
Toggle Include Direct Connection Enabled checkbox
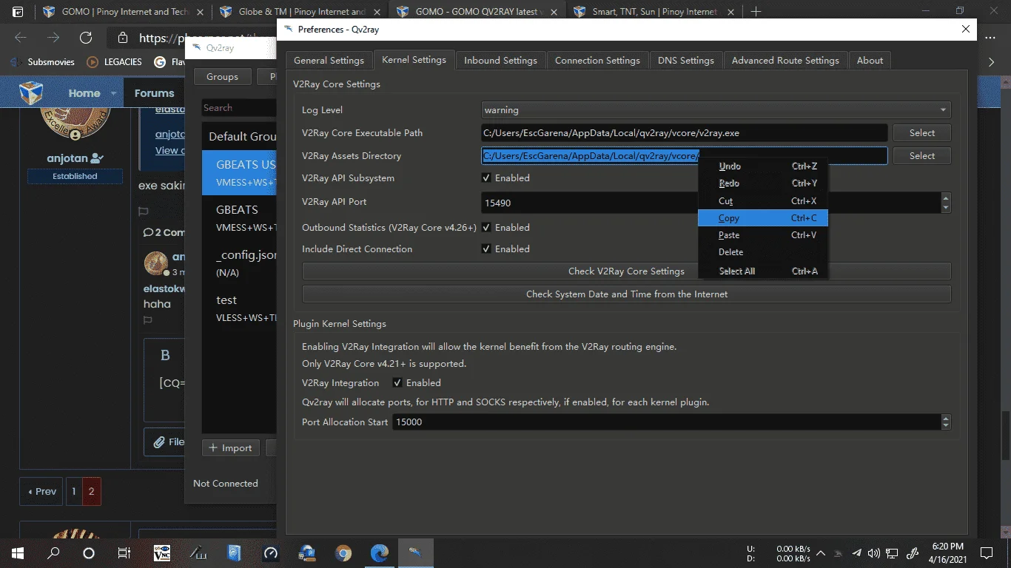point(486,249)
